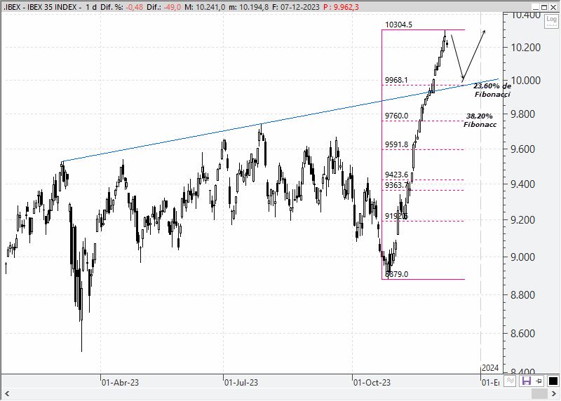This screenshot has width=561, height=401.
Task: Click the 9363.7 Fibonacci level label
Action: point(396,185)
